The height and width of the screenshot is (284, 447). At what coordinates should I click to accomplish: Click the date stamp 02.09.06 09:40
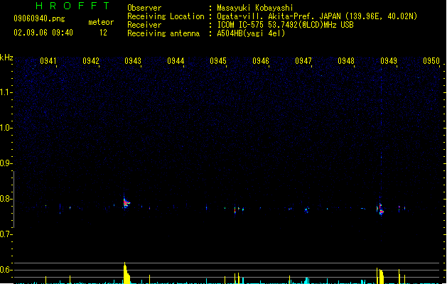43,33
